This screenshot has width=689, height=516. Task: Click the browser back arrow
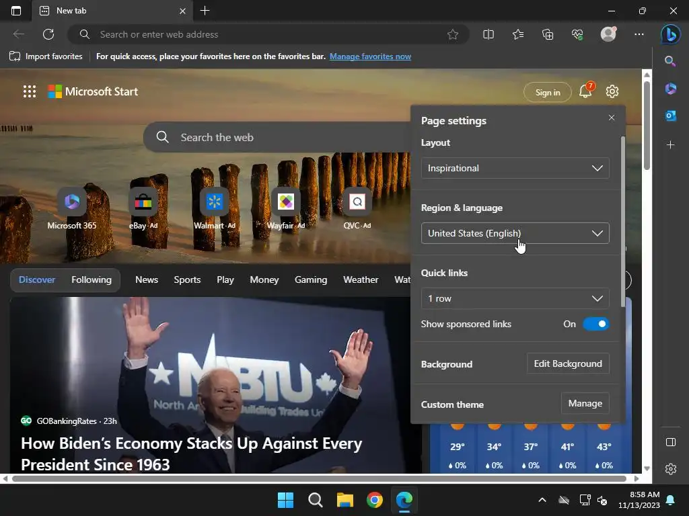click(x=18, y=34)
